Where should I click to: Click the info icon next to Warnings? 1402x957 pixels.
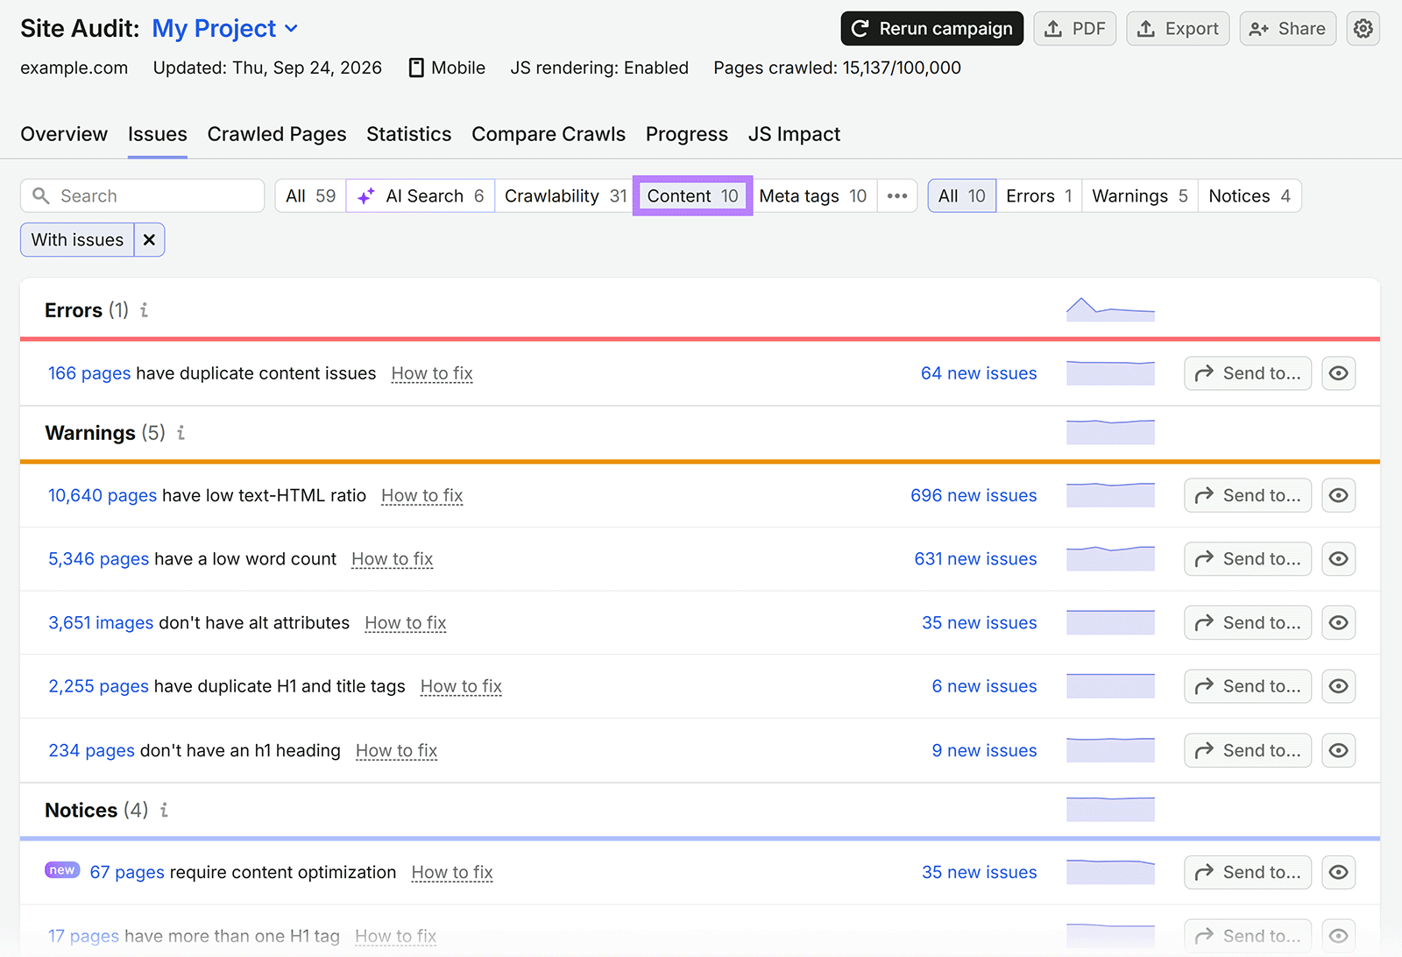181,433
